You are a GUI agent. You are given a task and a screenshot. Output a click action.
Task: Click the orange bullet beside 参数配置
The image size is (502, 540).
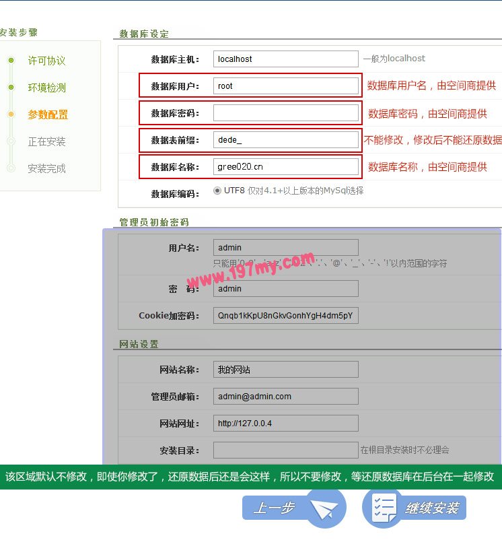11,114
